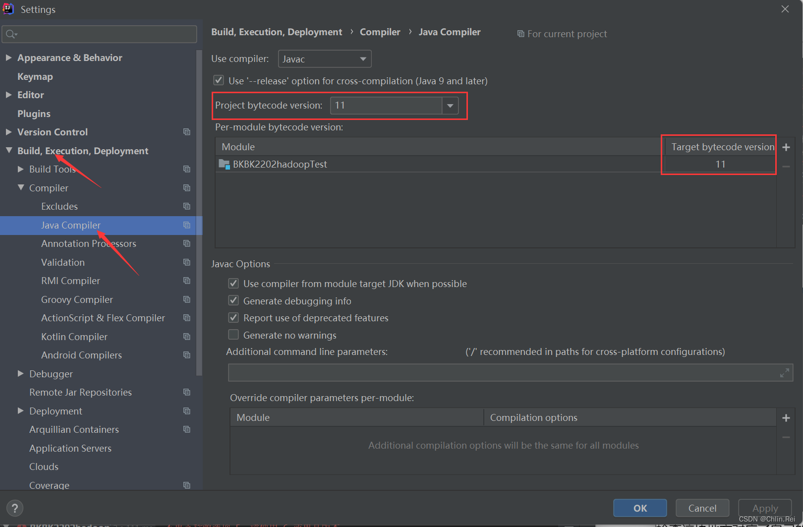803x527 pixels.
Task: Click the OK button
Action: point(640,508)
